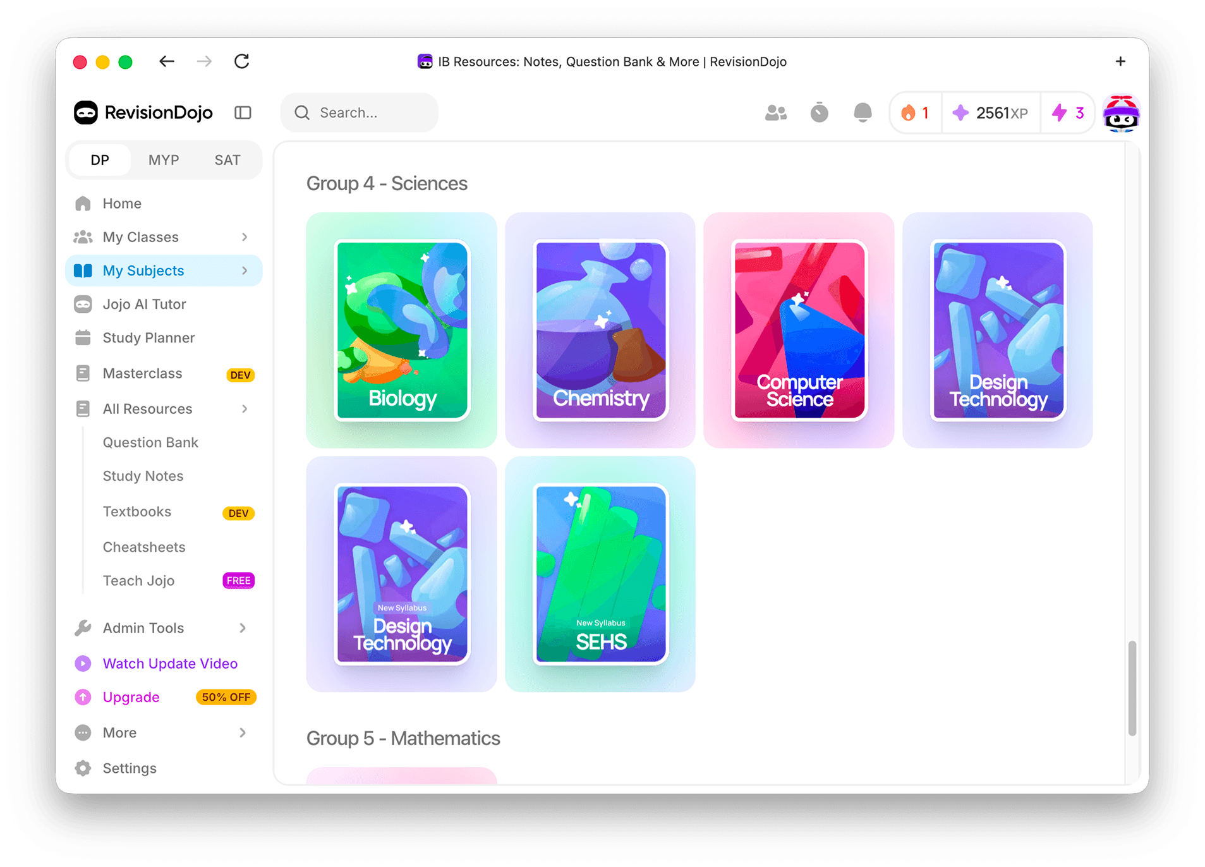
Task: Collapse the All Resources chevron
Action: [x=245, y=409]
